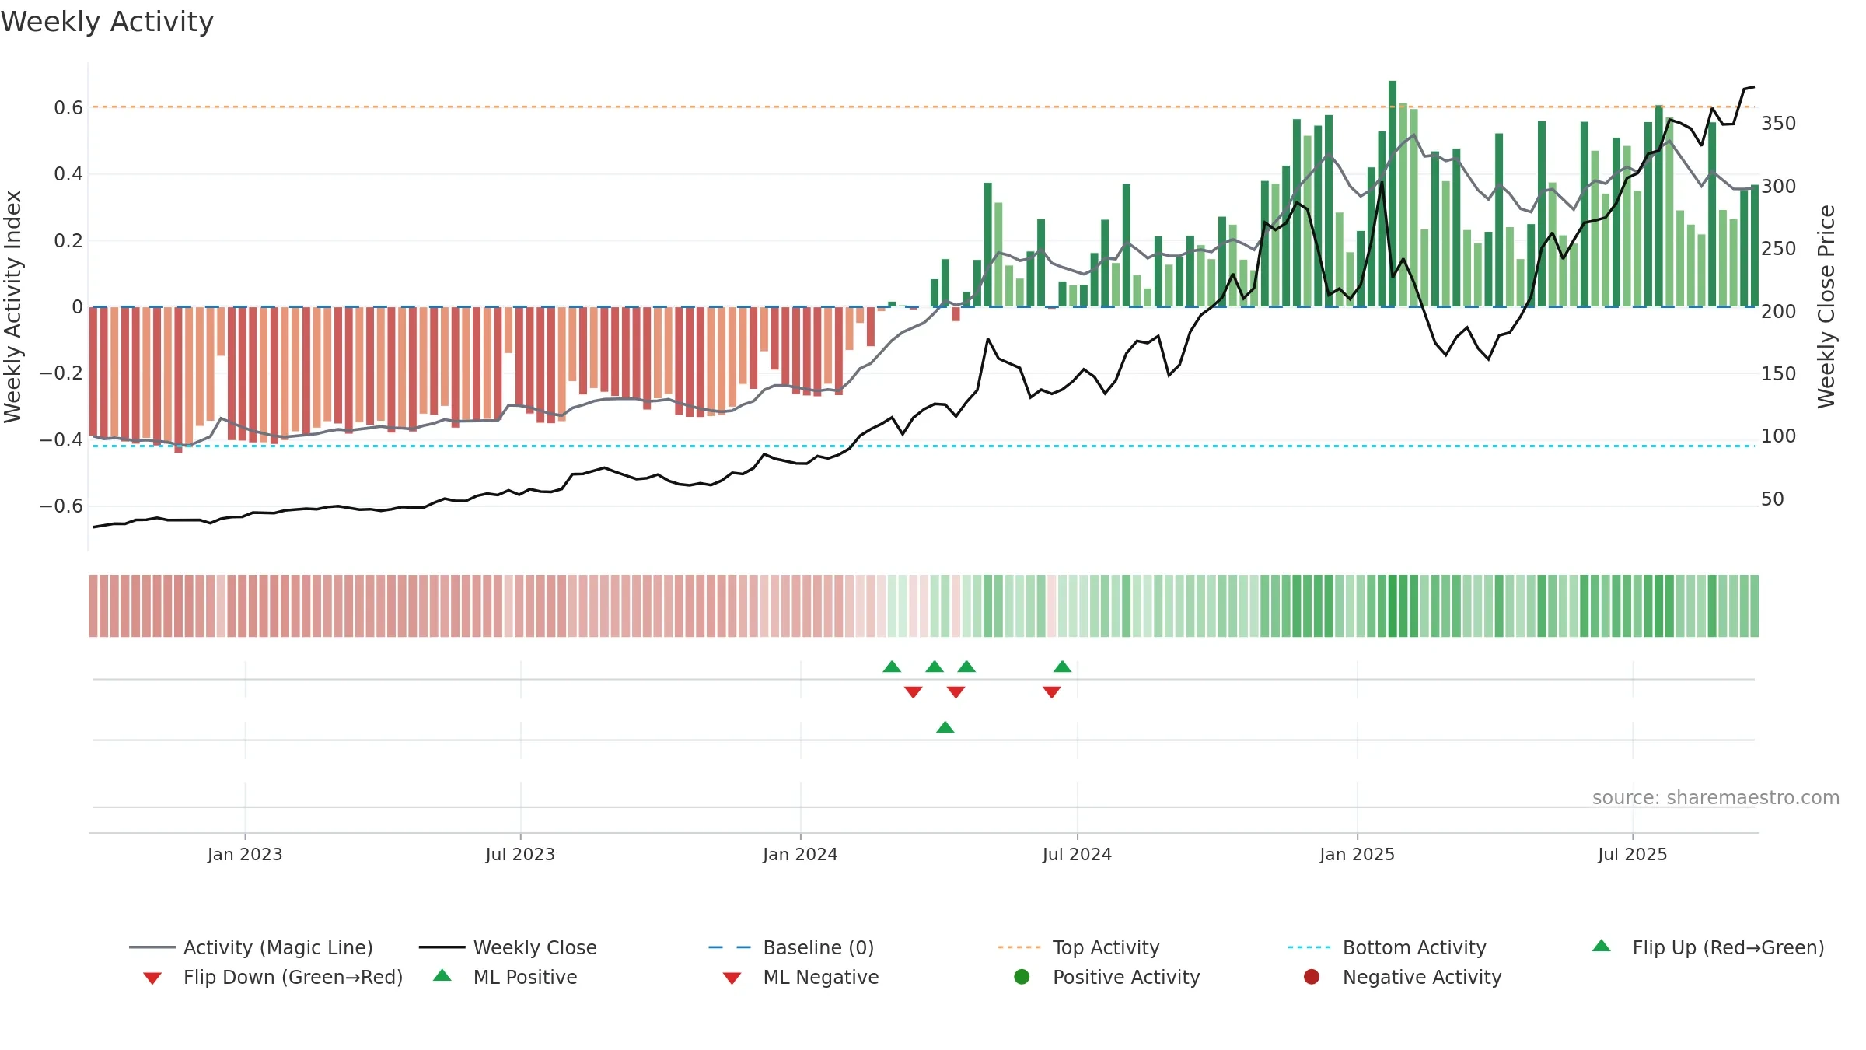Click the Jul 2023 axis label
1866x1050 pixels.
pos(520,854)
